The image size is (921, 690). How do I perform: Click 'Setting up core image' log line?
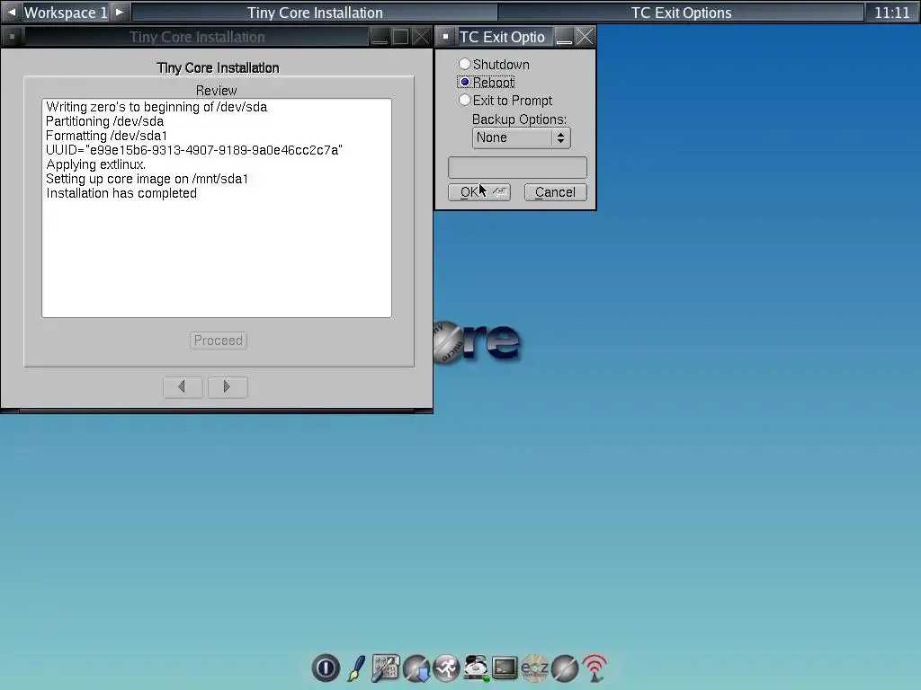pyautogui.click(x=148, y=179)
